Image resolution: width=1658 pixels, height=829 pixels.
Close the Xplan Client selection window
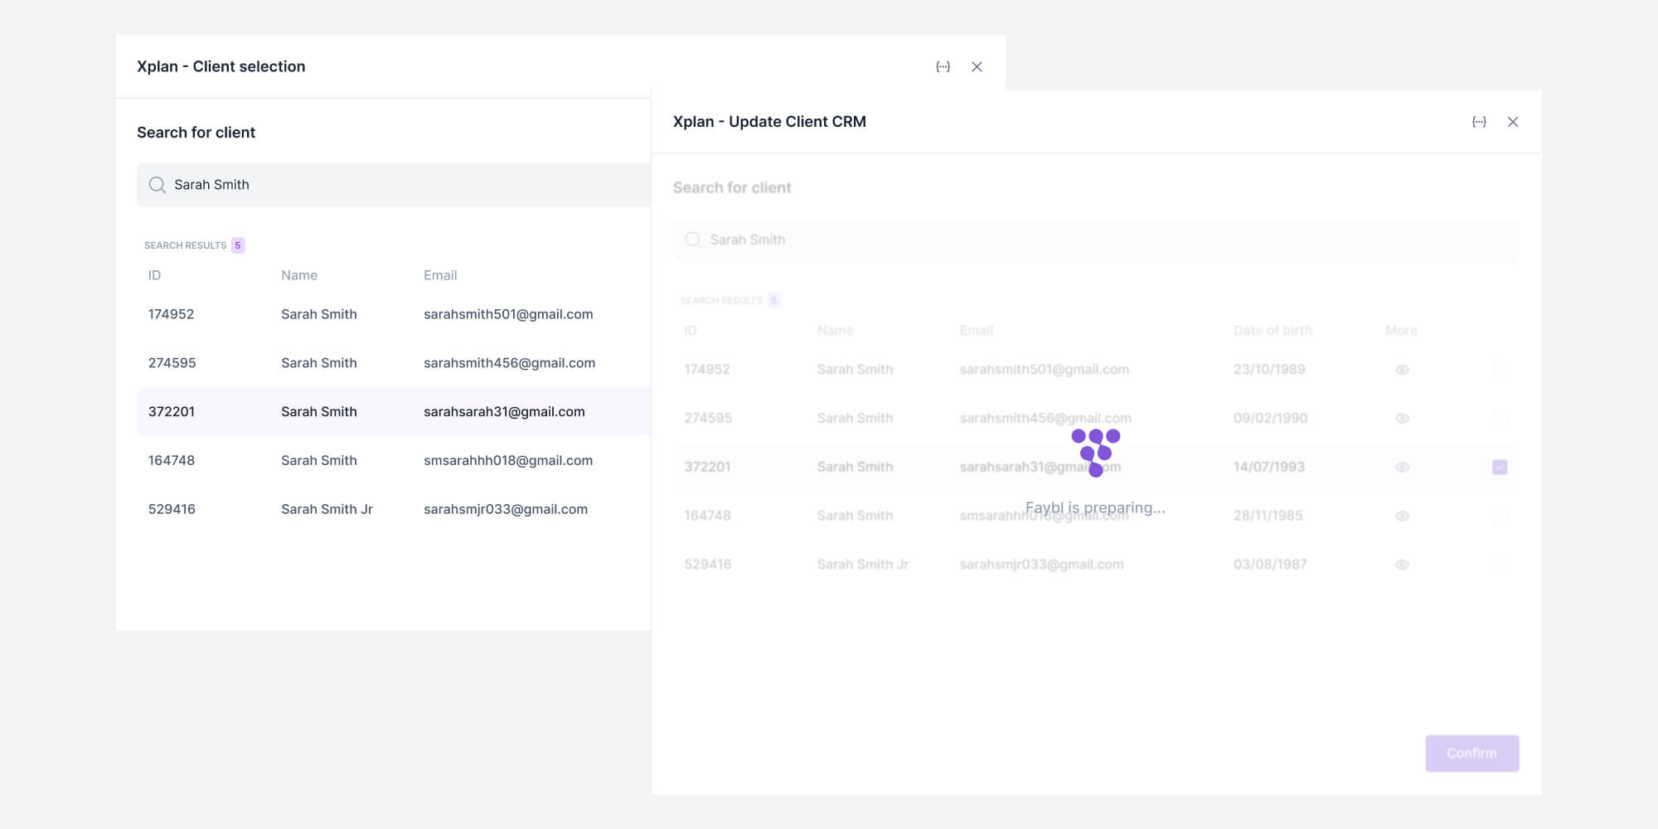[977, 66]
